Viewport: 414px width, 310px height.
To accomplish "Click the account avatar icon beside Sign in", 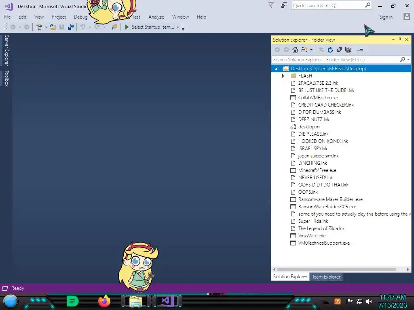I will [407, 17].
